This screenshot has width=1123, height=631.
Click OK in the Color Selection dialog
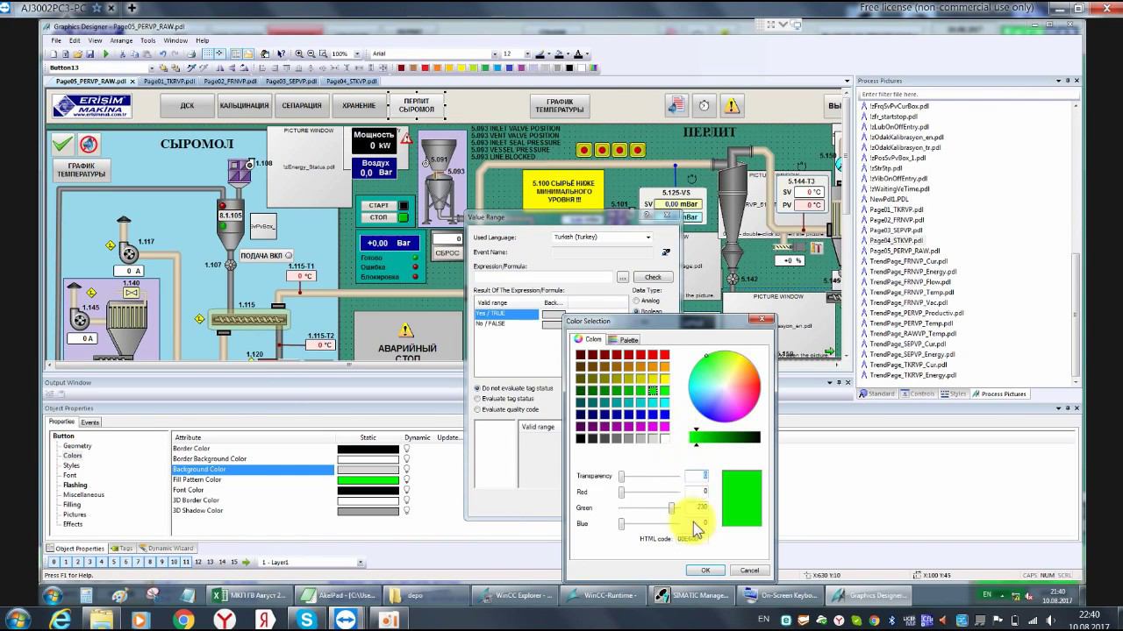point(705,571)
